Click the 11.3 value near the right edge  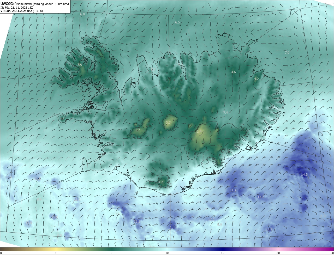pyautogui.click(x=323, y=216)
